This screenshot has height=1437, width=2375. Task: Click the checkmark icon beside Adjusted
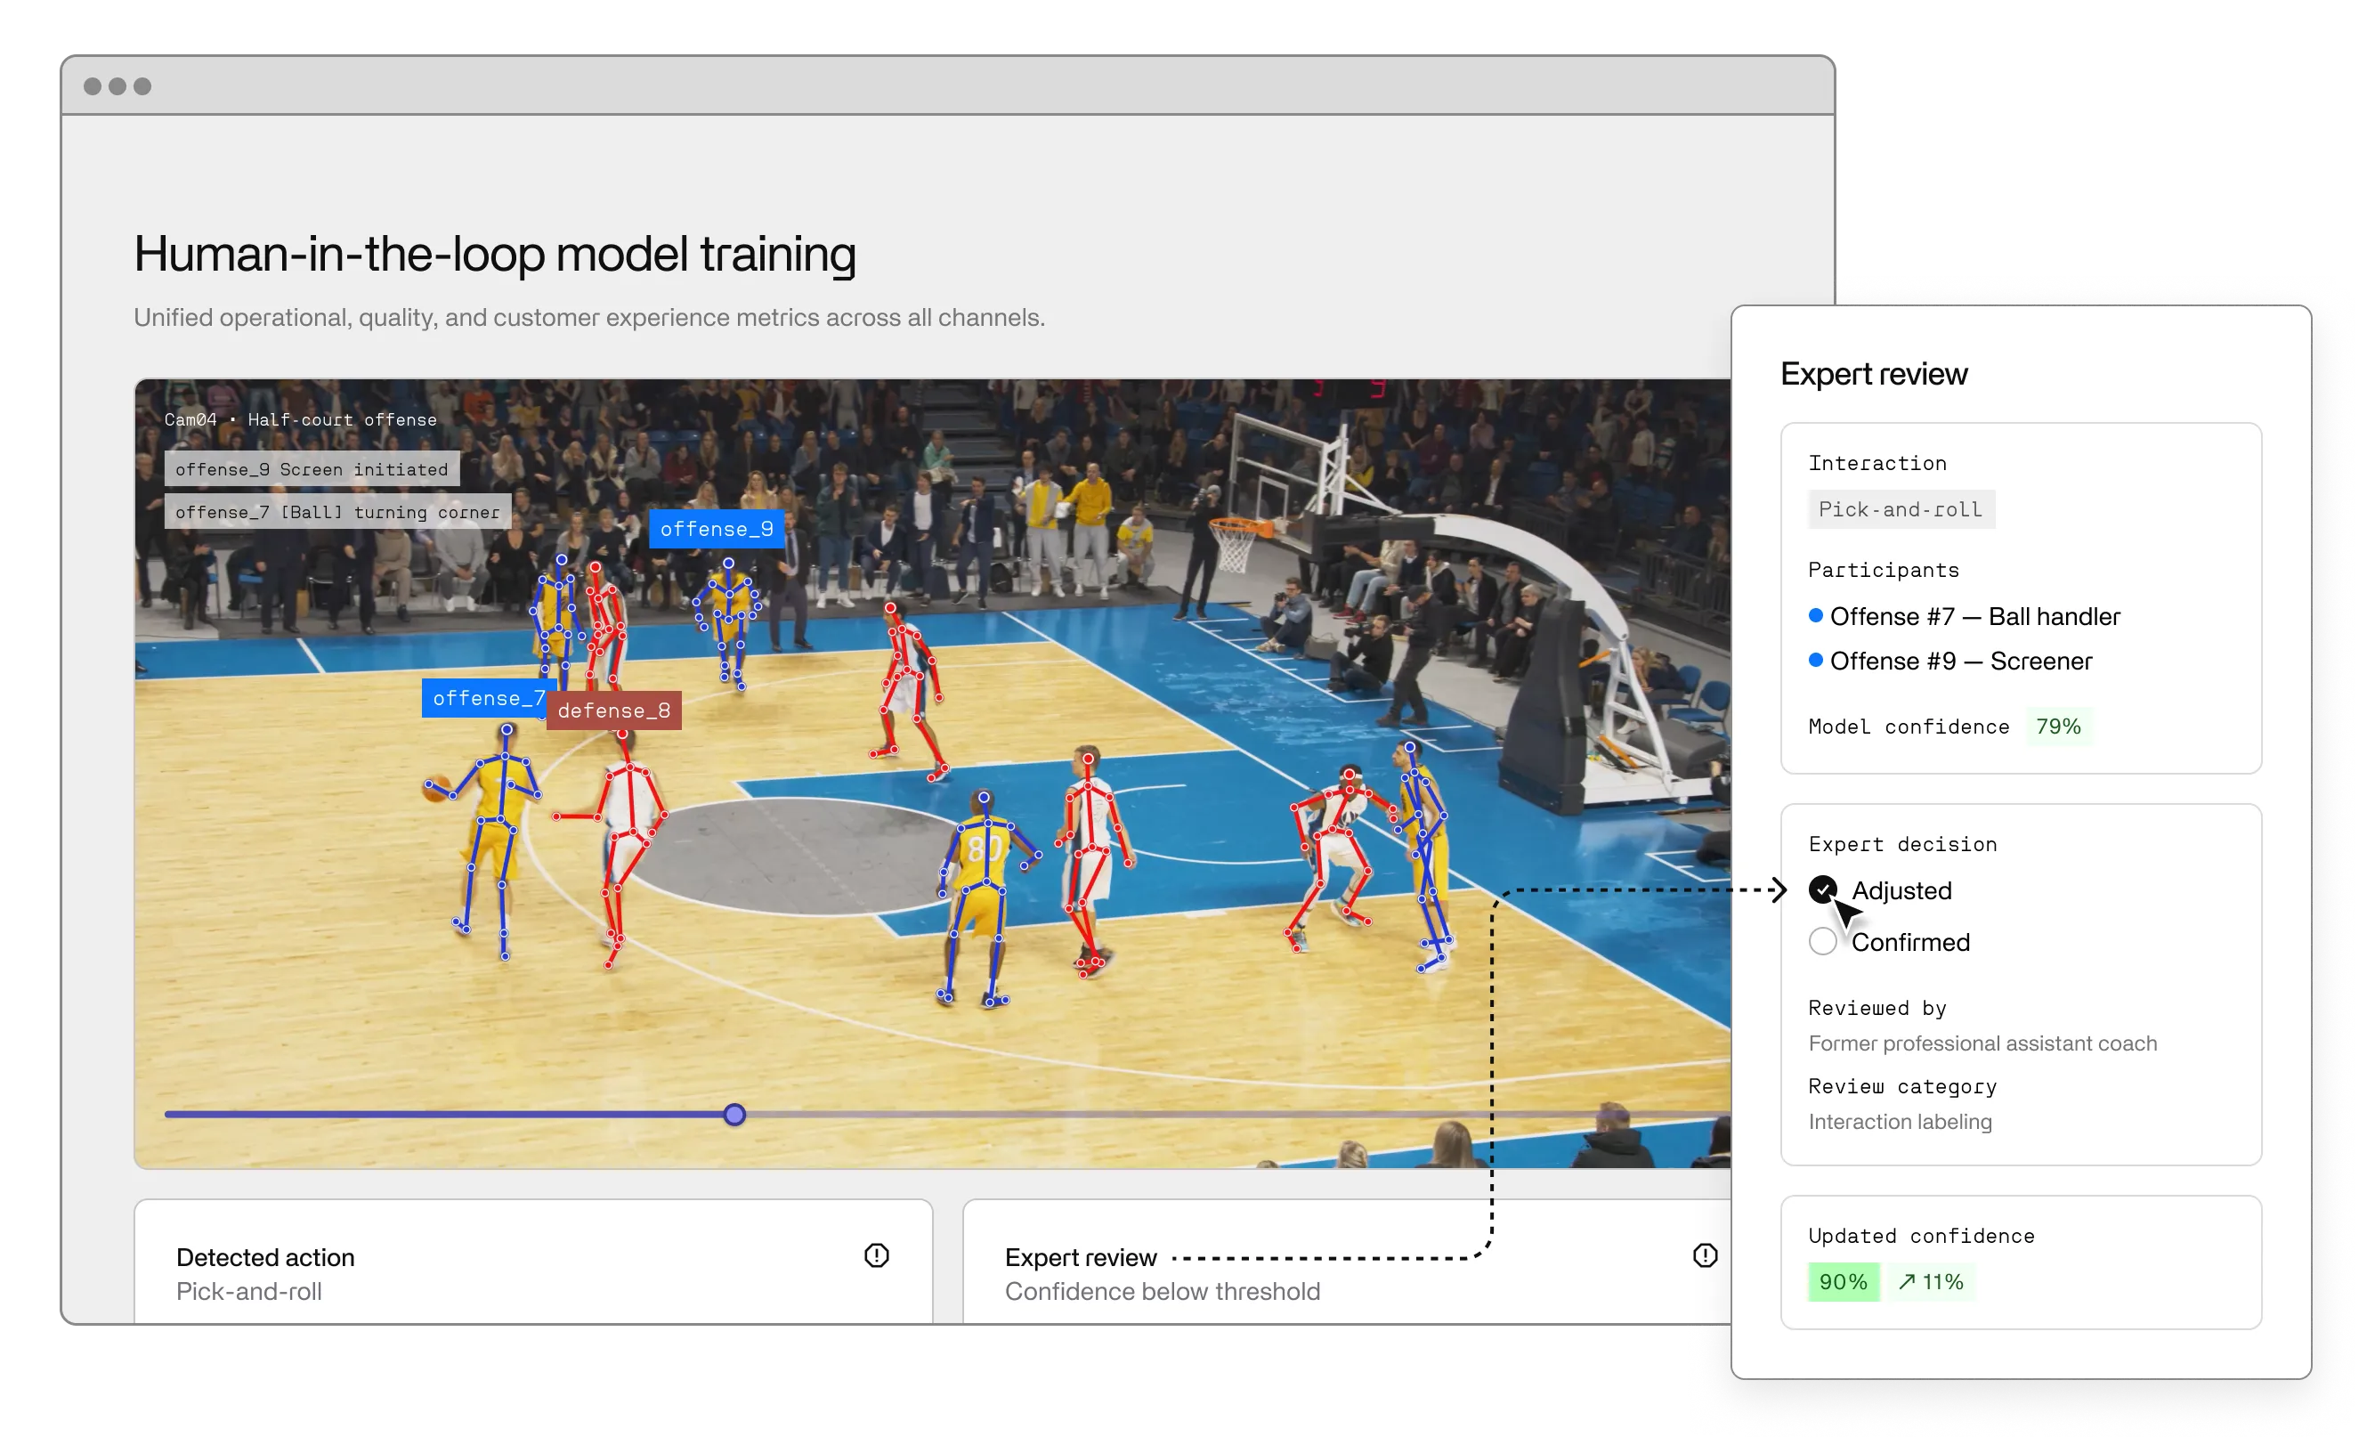pyautogui.click(x=1823, y=890)
